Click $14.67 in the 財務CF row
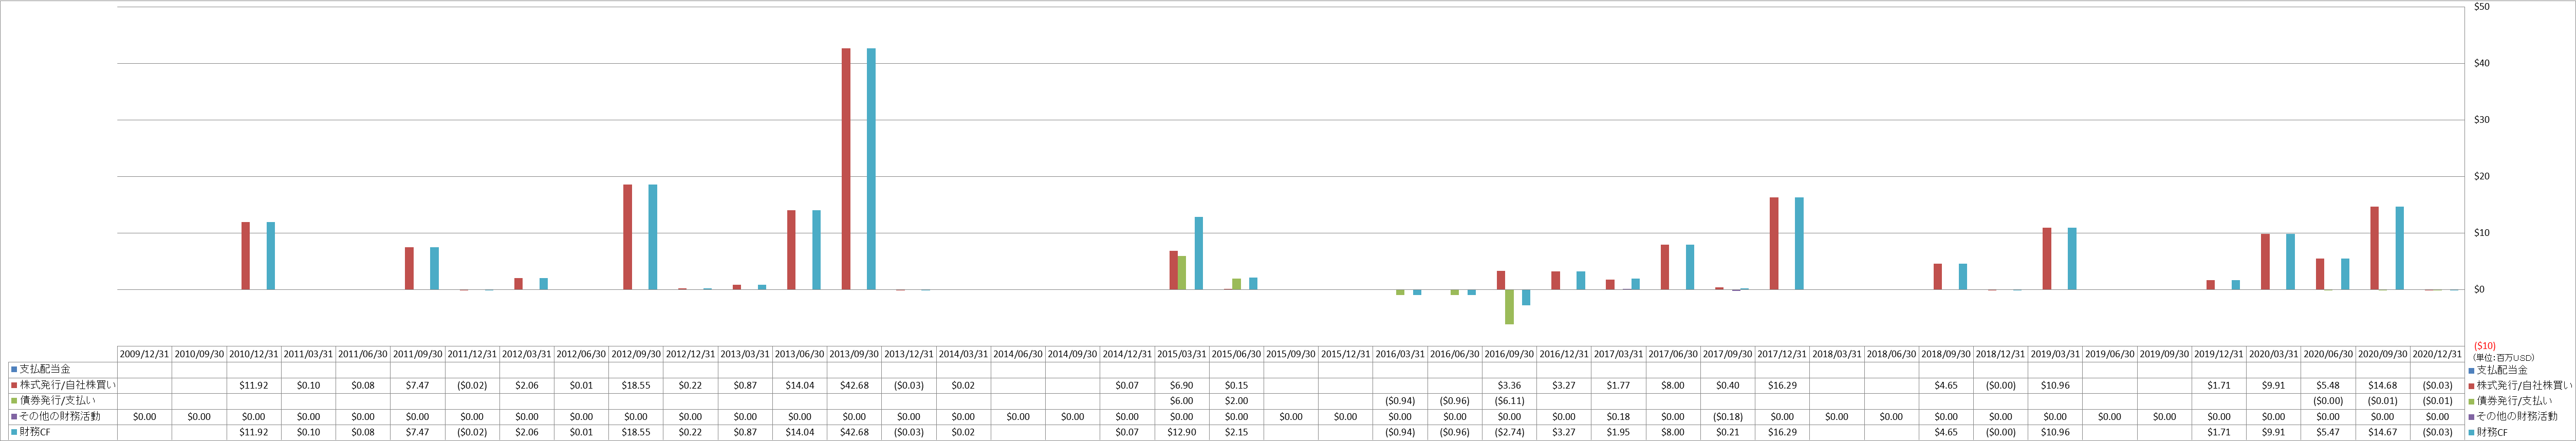The width and height of the screenshot is (2576, 441). pos(2383,432)
